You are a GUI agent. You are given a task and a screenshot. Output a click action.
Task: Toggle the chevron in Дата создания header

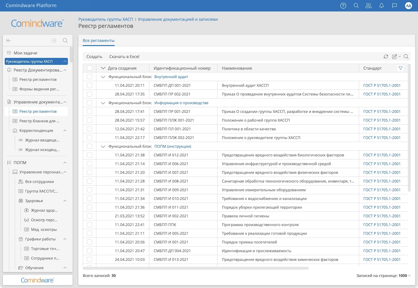pos(103,68)
